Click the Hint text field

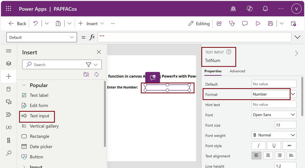(274, 105)
